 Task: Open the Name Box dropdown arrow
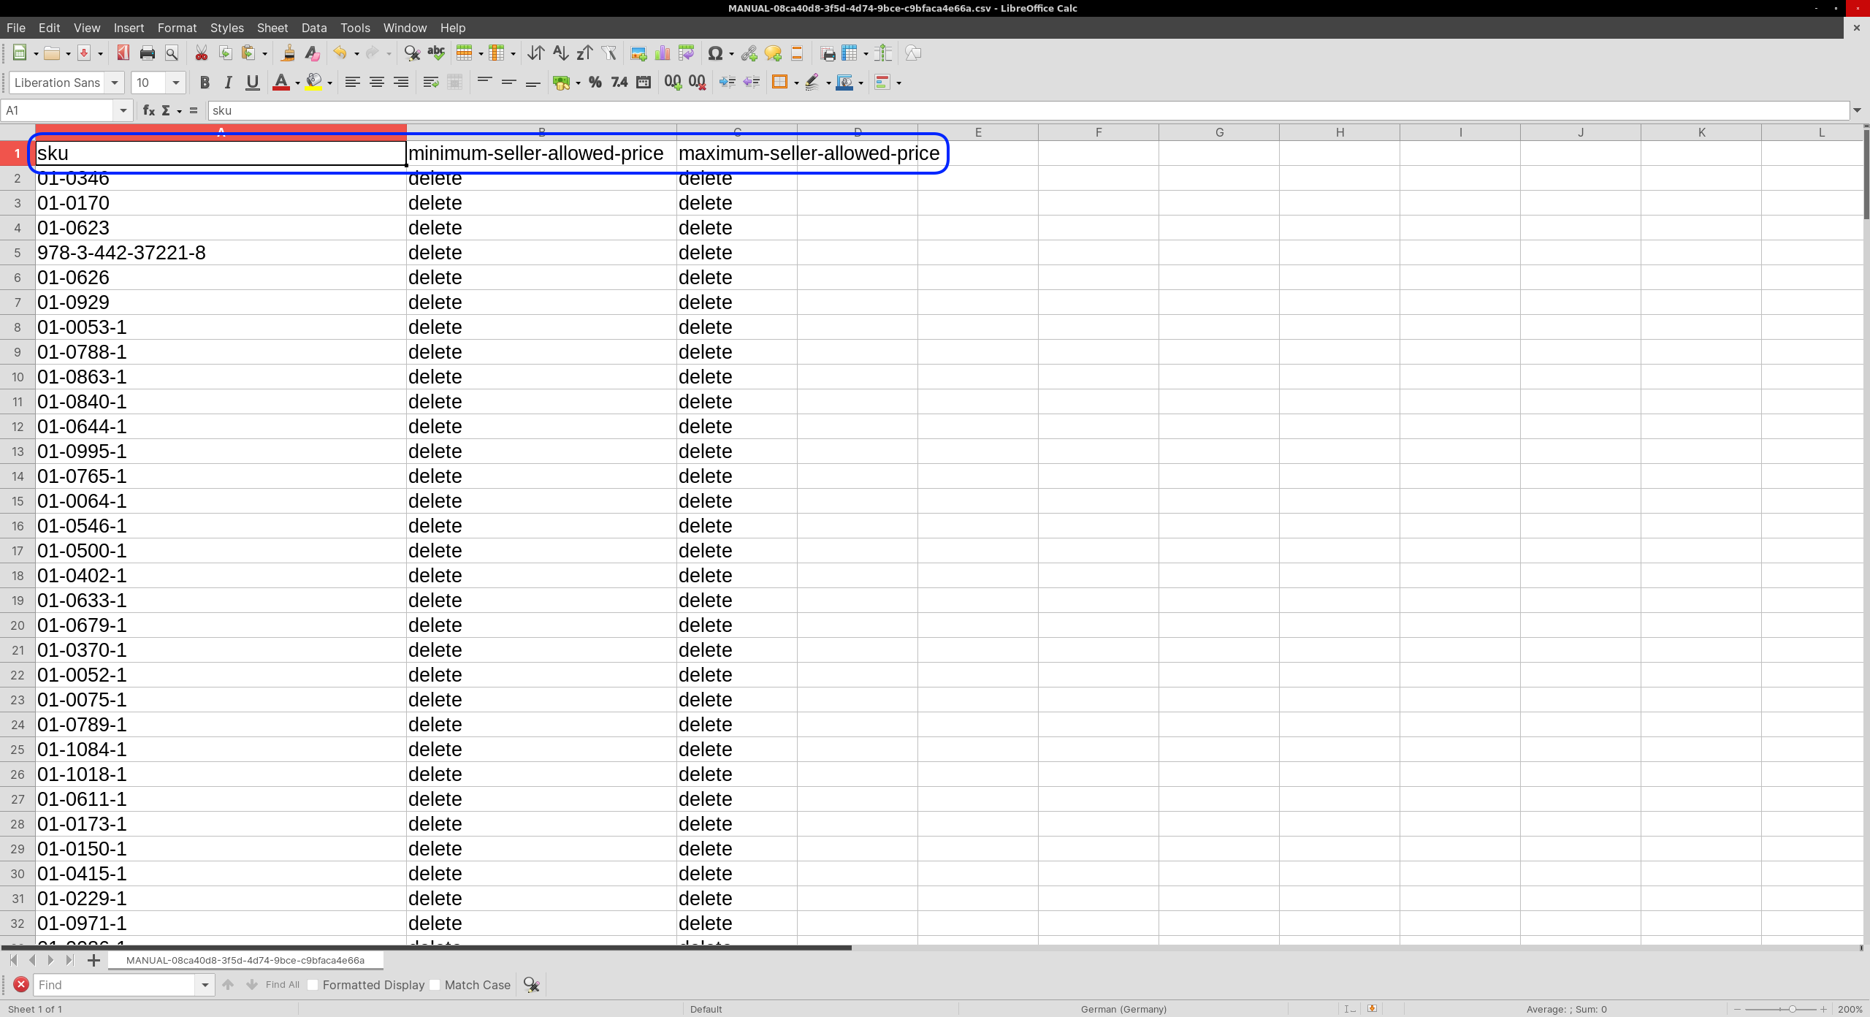click(x=123, y=110)
